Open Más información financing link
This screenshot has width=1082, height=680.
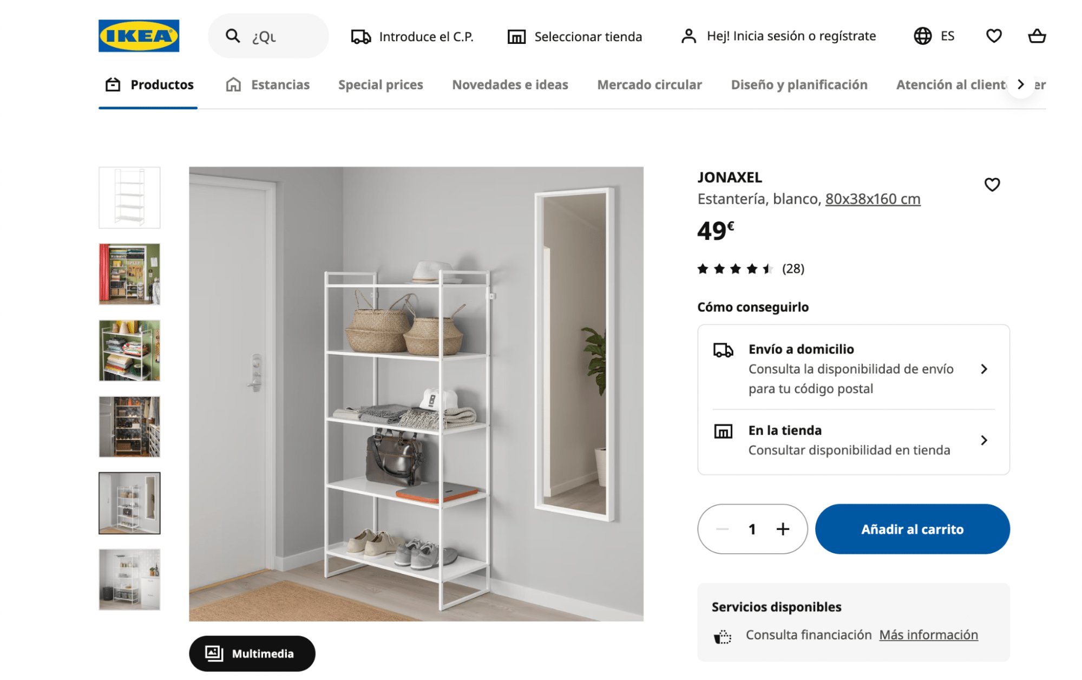tap(928, 635)
